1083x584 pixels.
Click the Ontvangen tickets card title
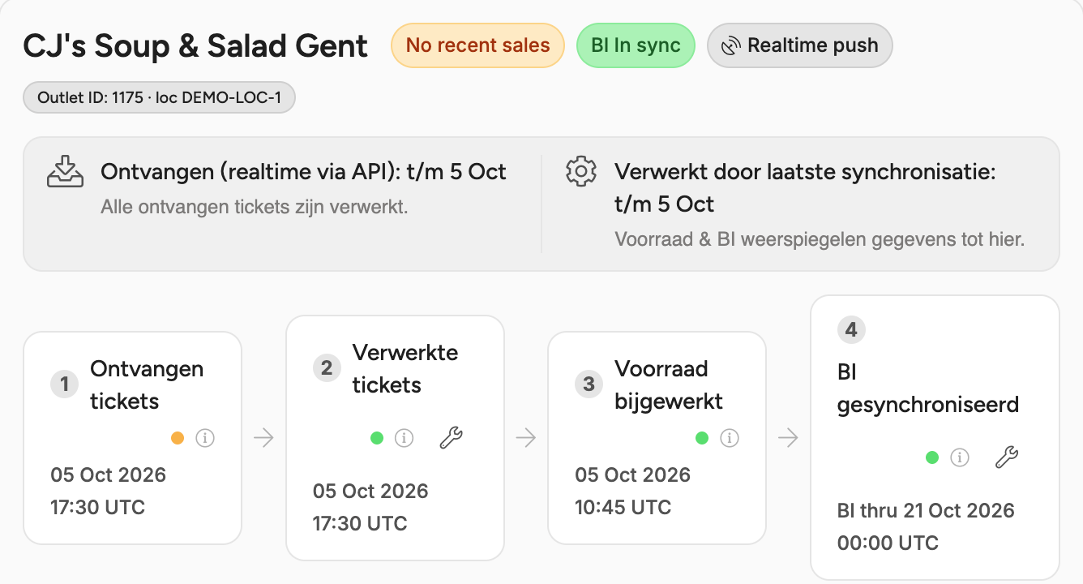coord(147,384)
